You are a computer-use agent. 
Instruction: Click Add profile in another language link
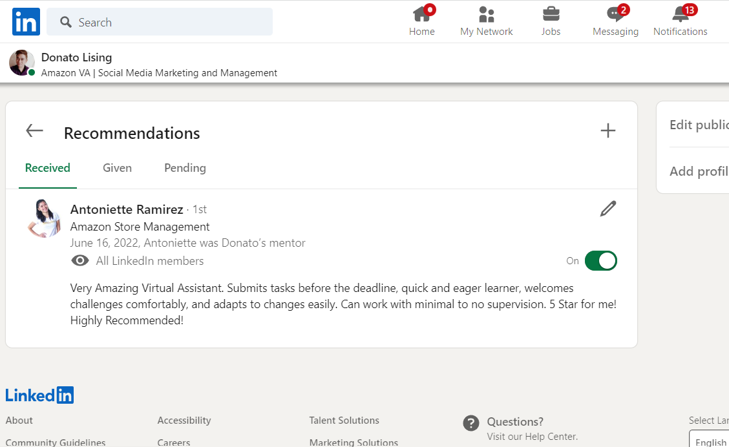point(699,171)
